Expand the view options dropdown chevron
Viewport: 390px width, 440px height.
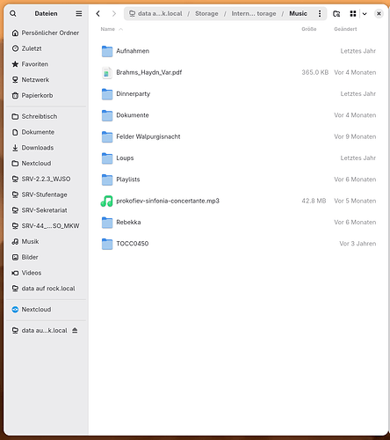pos(365,13)
